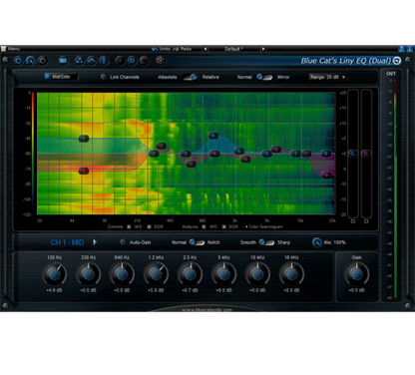Click the dark round record-style toolbar icon

[x=43, y=61]
